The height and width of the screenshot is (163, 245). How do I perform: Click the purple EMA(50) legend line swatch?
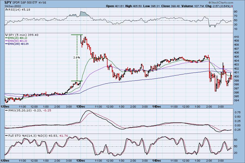point(7,41)
